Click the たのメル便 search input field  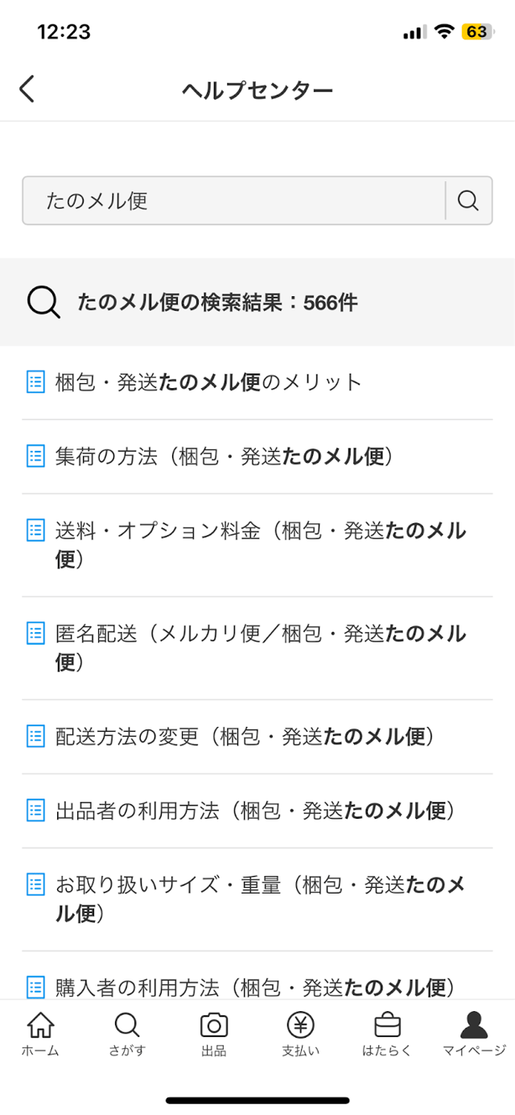pos(233,200)
